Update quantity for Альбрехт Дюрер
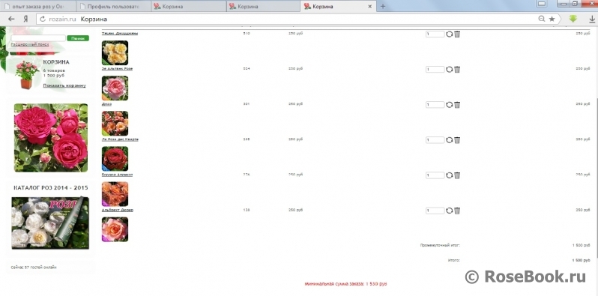The width and height of the screenshot is (598, 296). click(x=450, y=211)
